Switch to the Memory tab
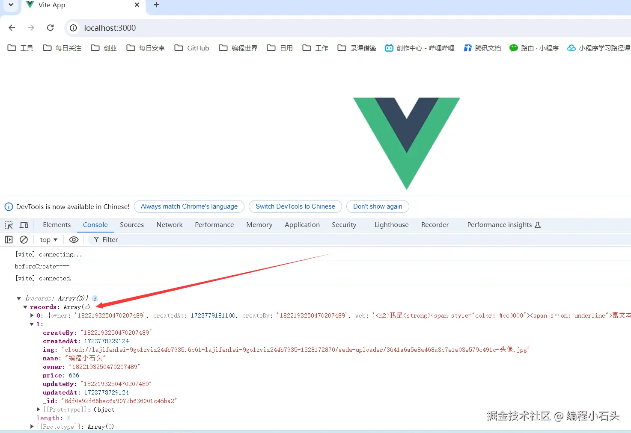The image size is (631, 433). coord(259,225)
